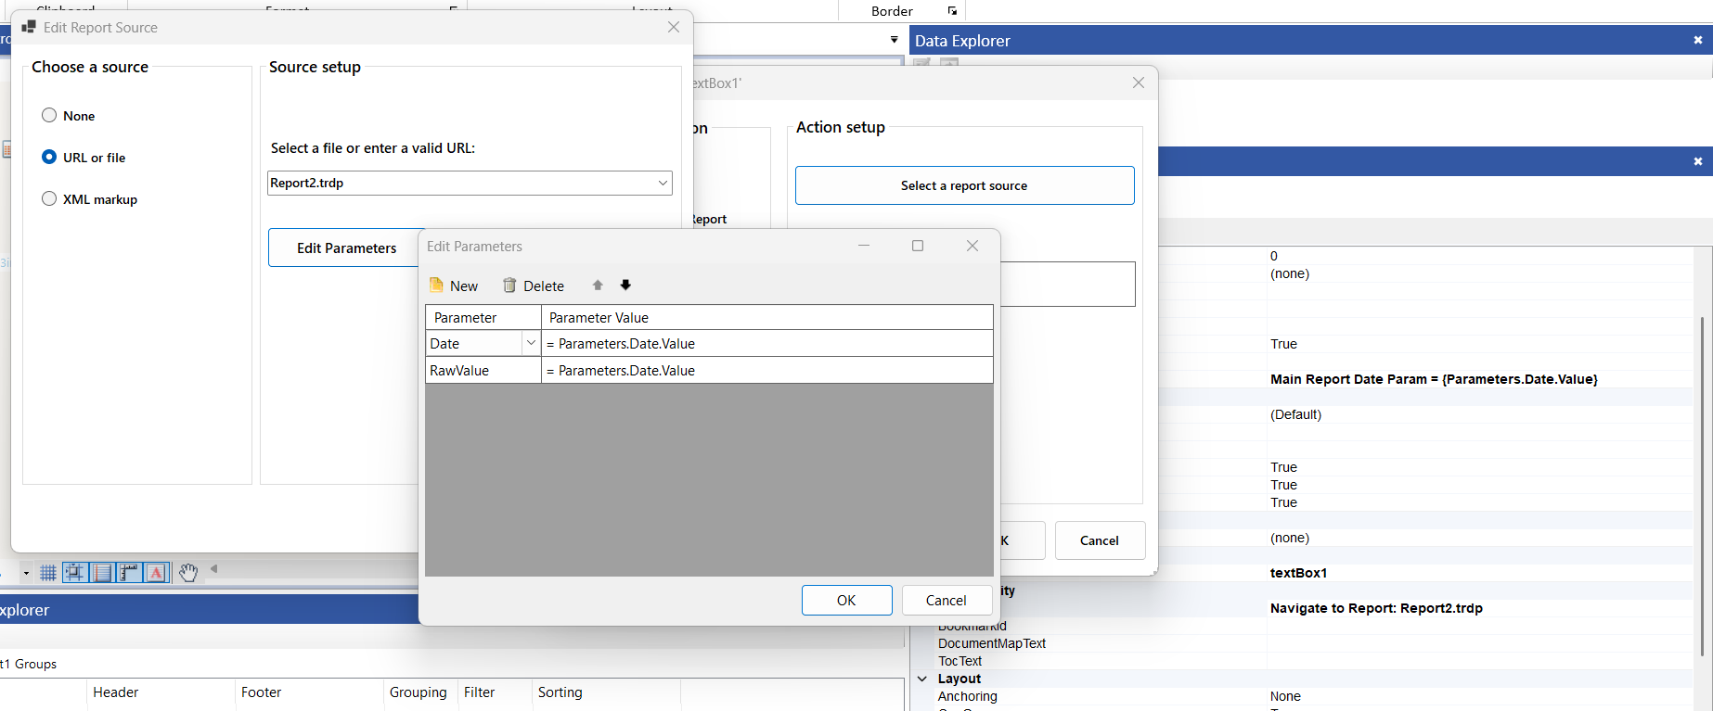Confirm Edit Parameters with OK
Image resolution: width=1713 pixels, height=711 pixels.
tap(846, 601)
